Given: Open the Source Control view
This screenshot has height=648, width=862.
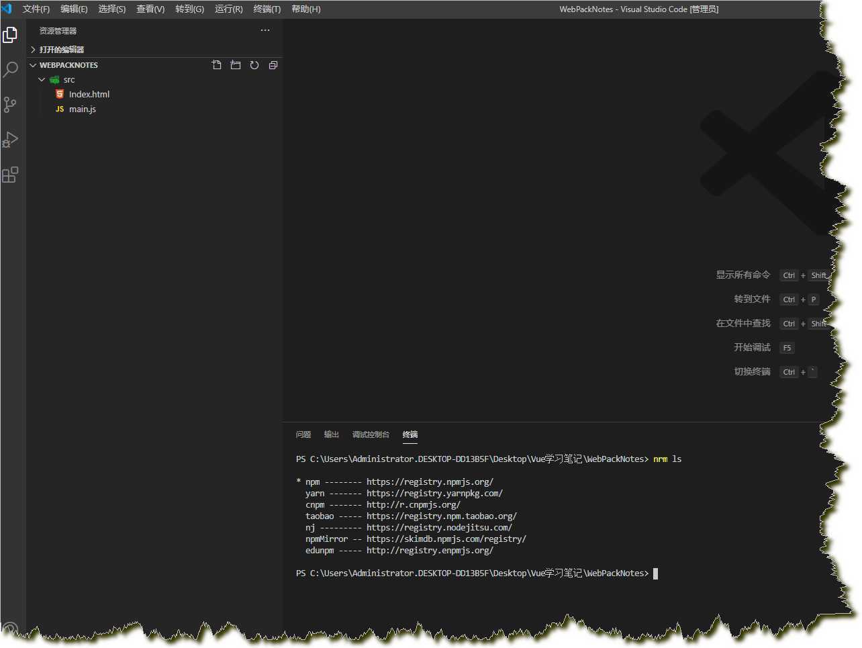Looking at the screenshot, I should click(10, 104).
